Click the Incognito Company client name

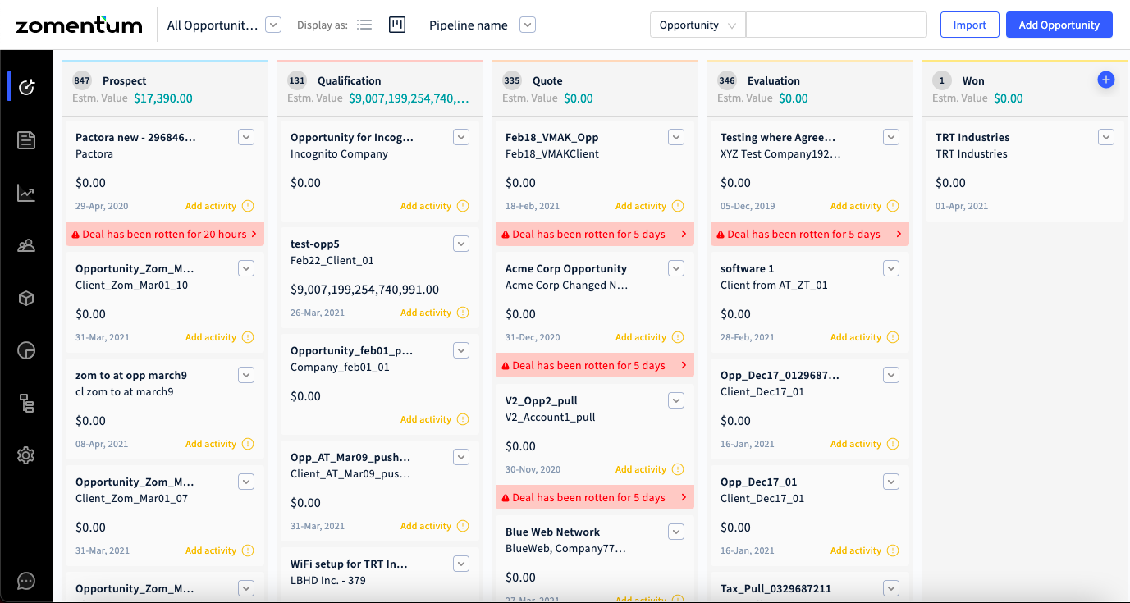click(x=339, y=153)
